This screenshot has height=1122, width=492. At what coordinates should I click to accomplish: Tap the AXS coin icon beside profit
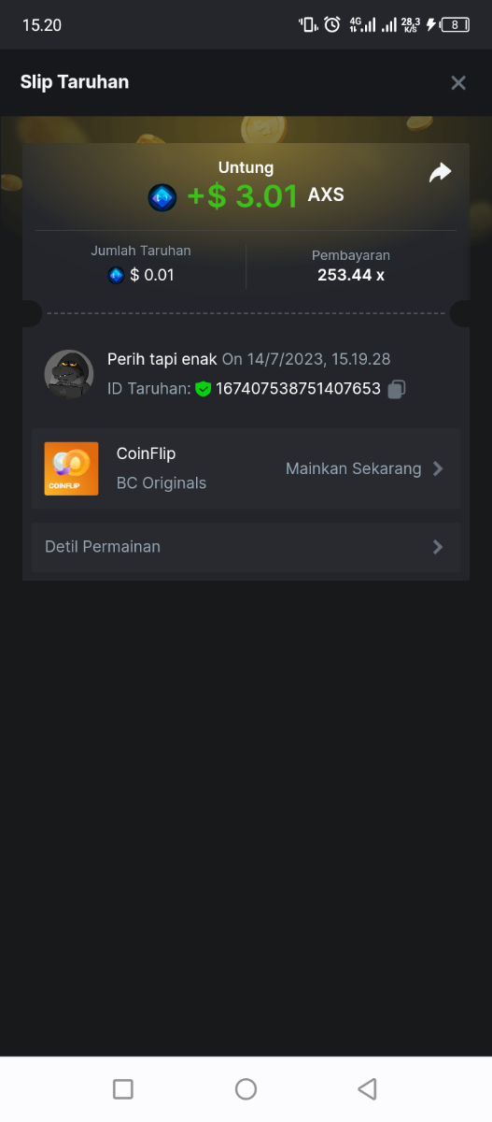click(162, 197)
